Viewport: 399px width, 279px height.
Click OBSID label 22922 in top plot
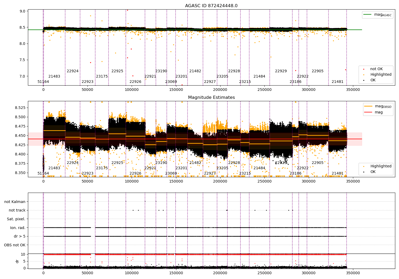tap(303, 77)
